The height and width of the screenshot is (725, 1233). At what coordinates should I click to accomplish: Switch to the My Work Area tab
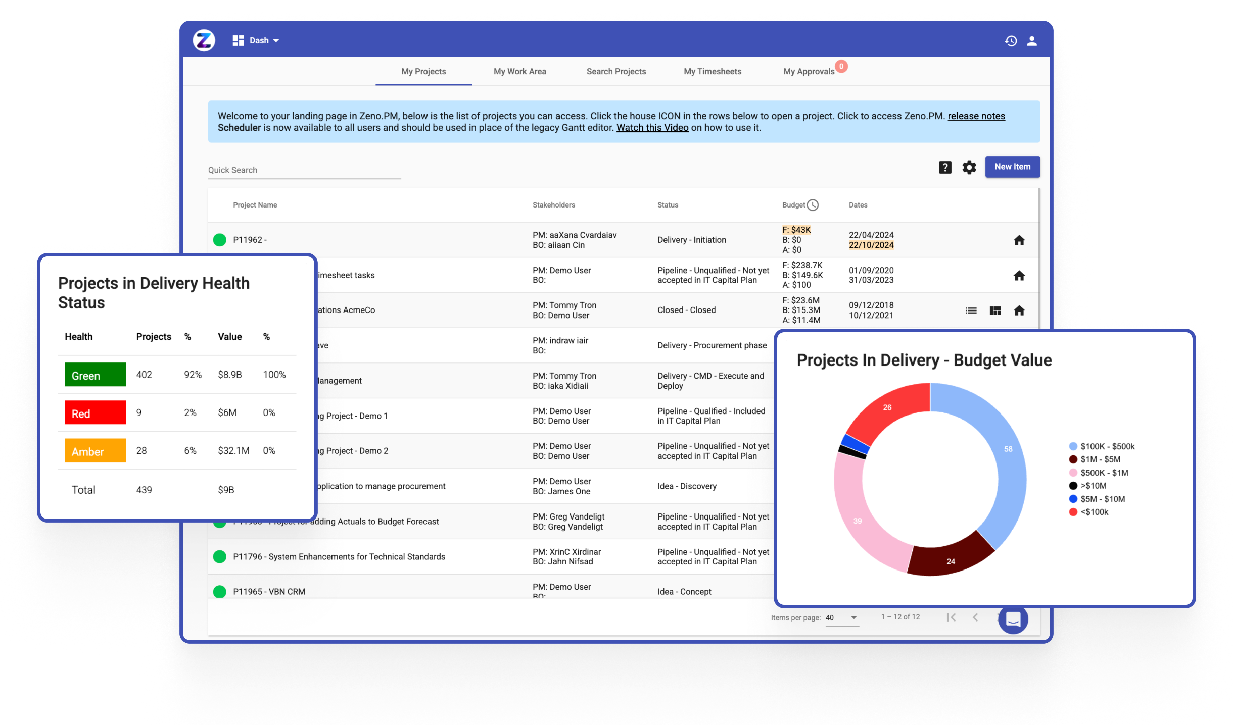[519, 71]
